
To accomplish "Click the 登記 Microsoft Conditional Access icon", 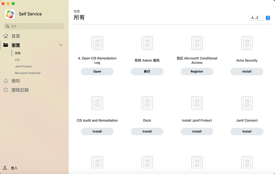I will click(x=197, y=43).
